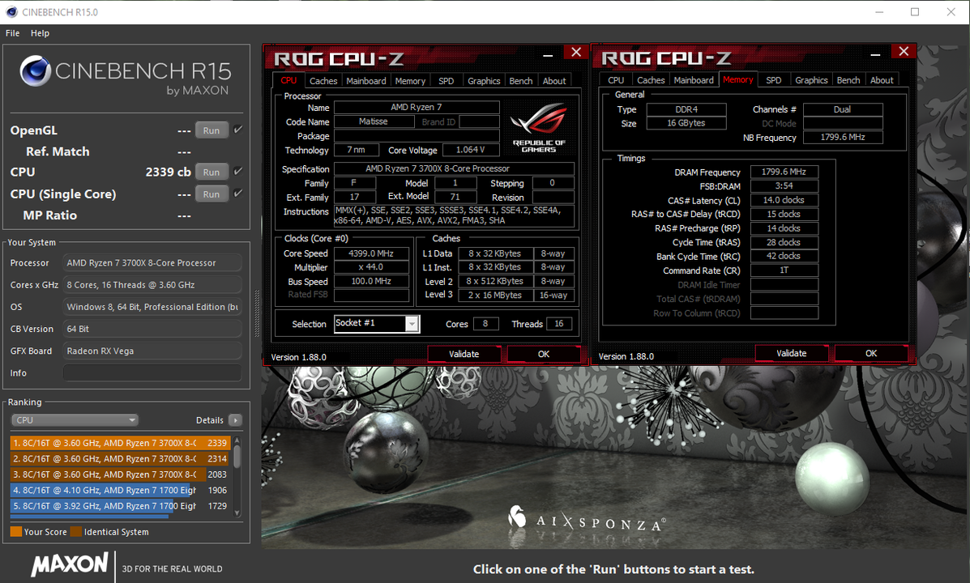The width and height of the screenshot is (970, 583).
Task: Switch to Graphics tab in right CPU-Z
Action: point(811,80)
